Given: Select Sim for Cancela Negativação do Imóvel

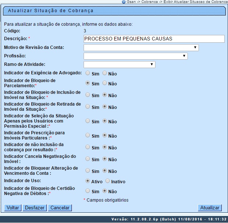Looking at the screenshot, I should (88, 159).
